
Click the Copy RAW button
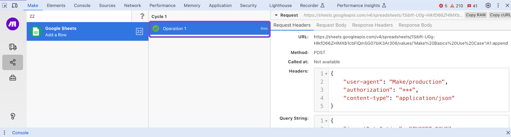point(476,15)
